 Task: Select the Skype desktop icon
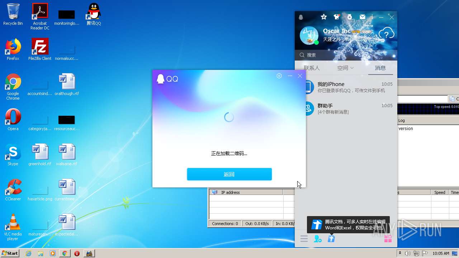[13, 155]
